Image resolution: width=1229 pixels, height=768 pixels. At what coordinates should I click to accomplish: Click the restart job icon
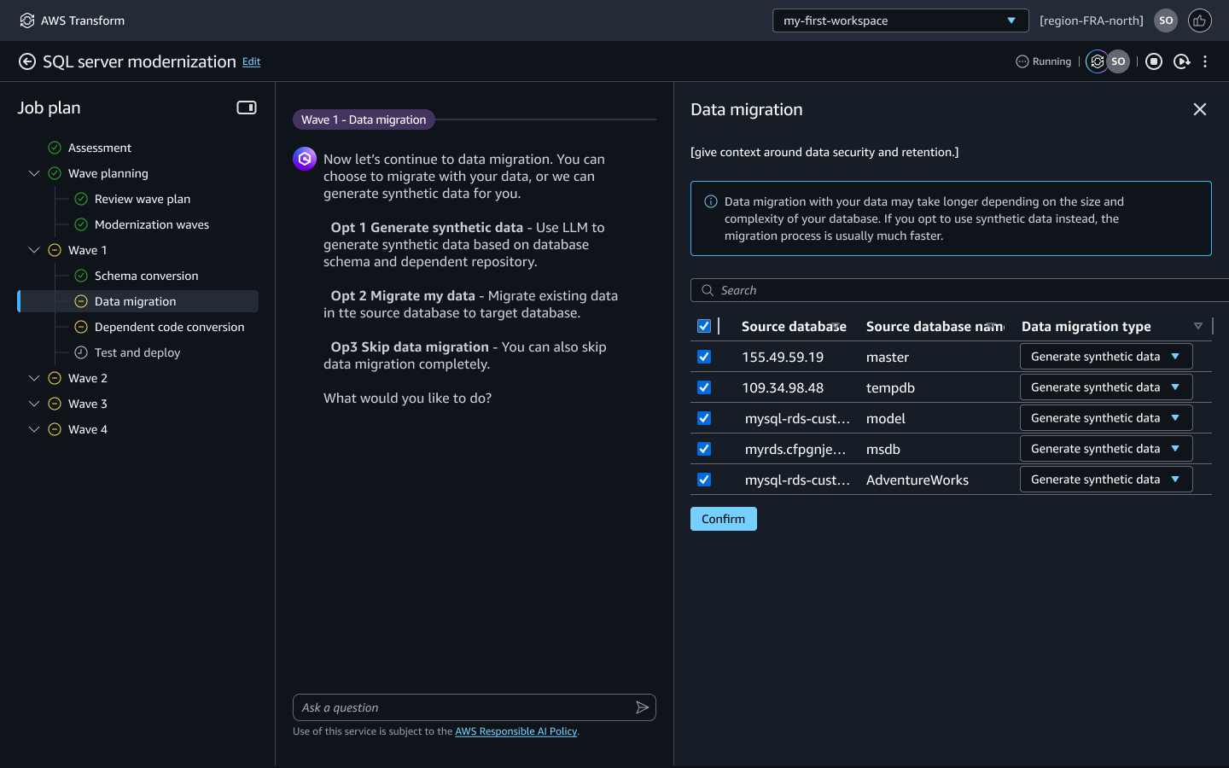1181,61
